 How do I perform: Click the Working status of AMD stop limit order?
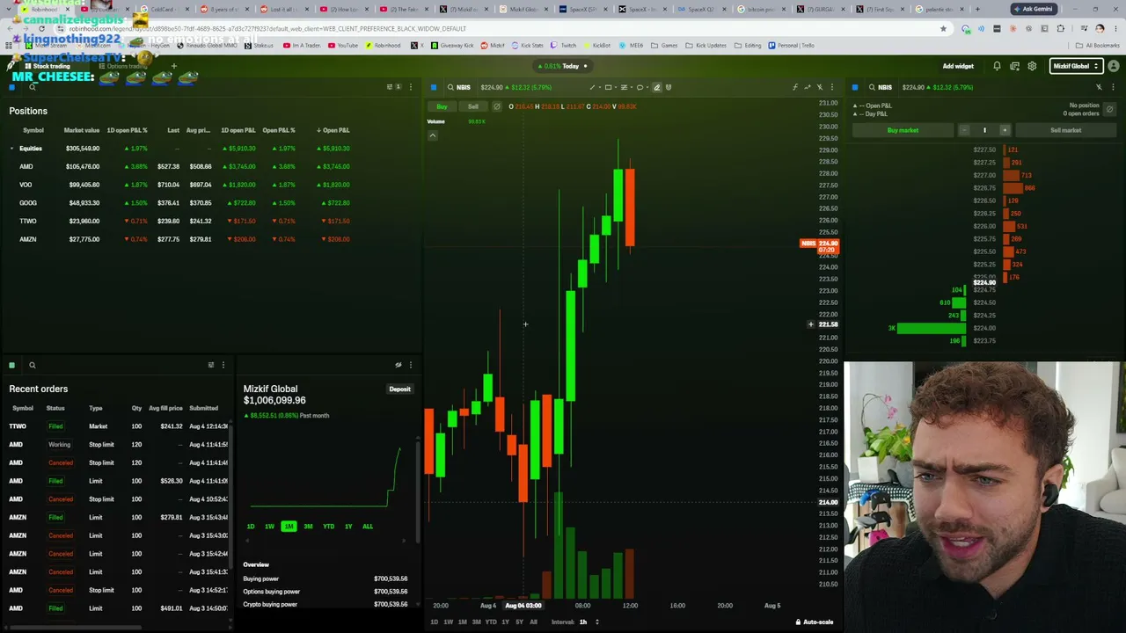(x=59, y=445)
